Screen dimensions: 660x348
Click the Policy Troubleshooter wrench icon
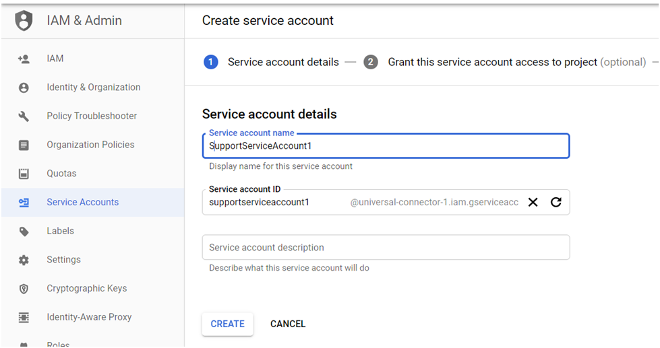pyautogui.click(x=24, y=116)
